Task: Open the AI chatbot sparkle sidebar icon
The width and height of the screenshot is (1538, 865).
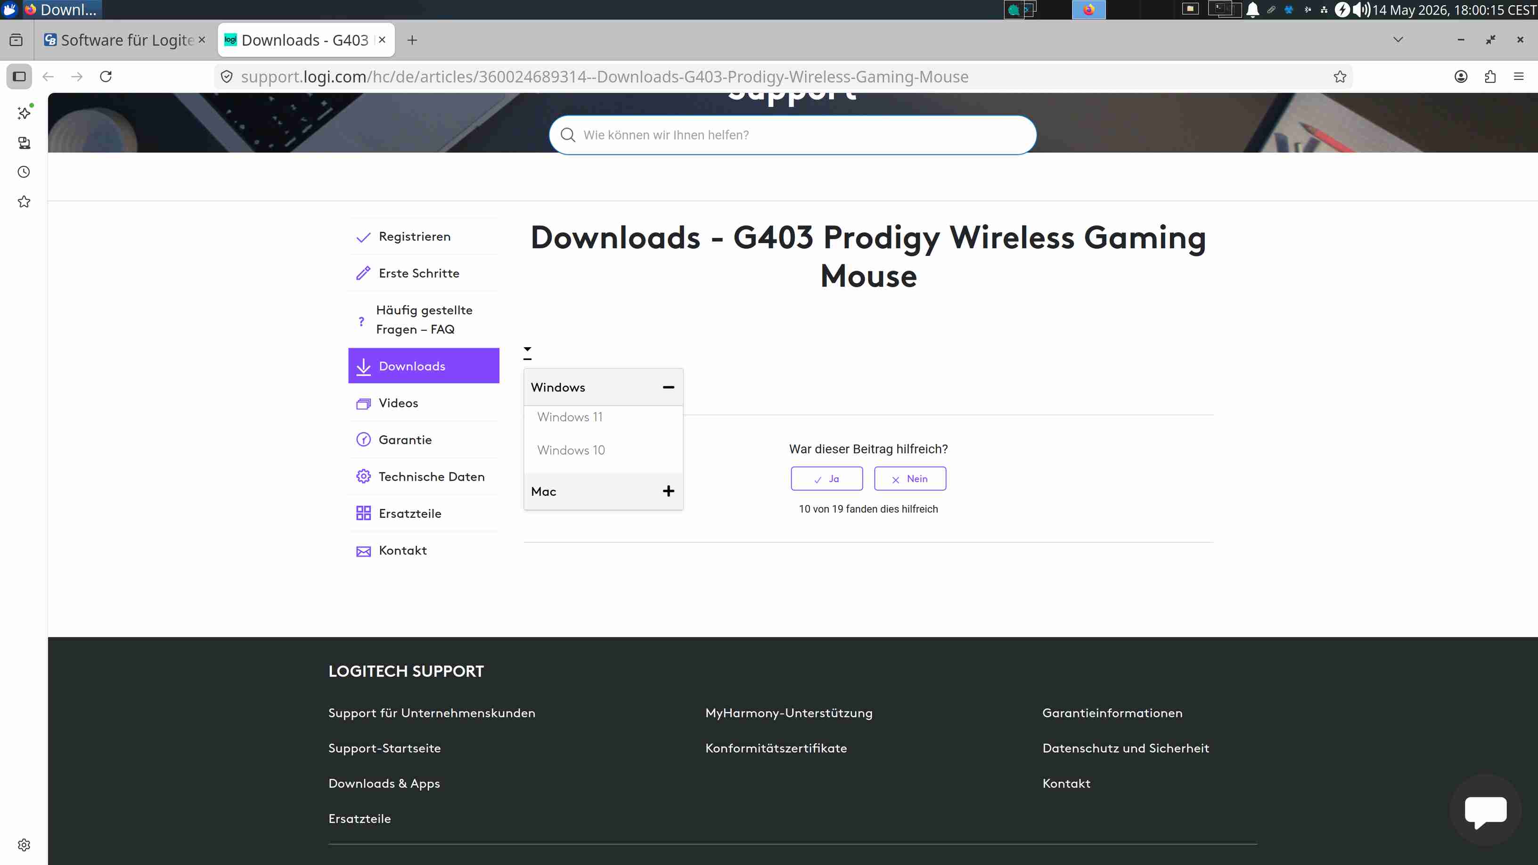Action: (24, 113)
